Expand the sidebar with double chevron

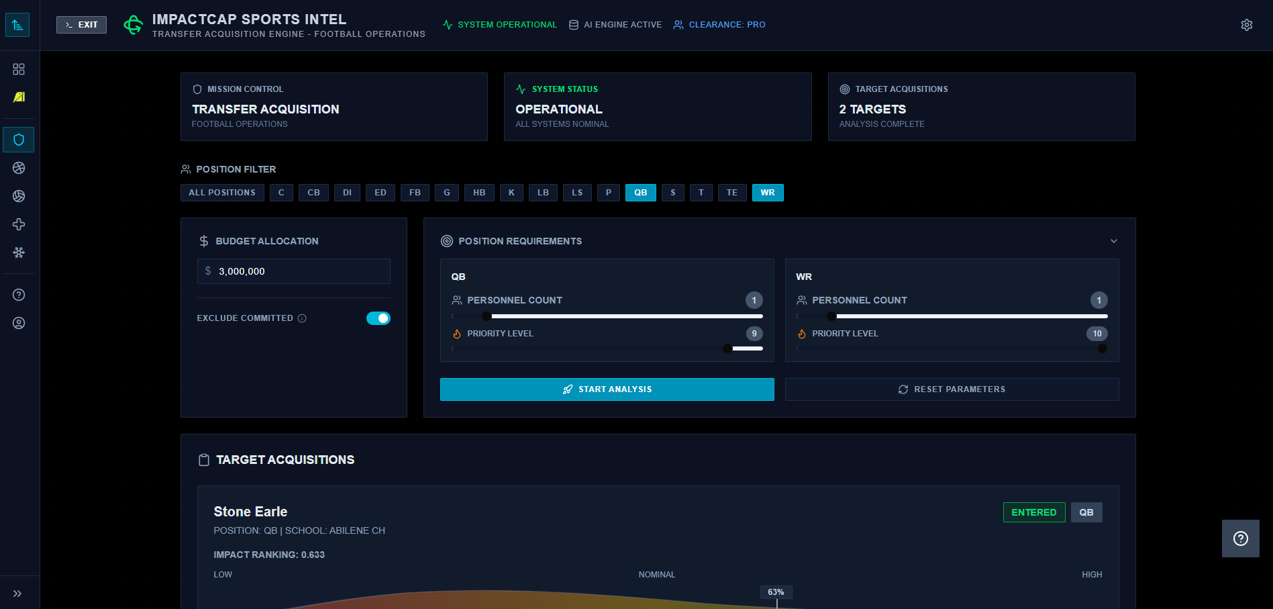17,594
